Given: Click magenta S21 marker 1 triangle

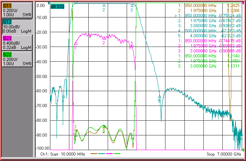Looking at the screenshot, I should coord(76,43).
